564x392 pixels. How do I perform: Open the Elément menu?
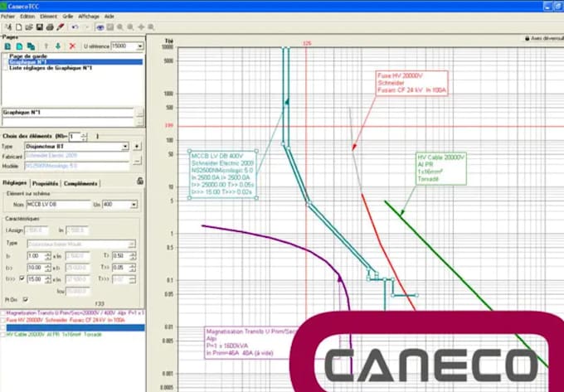coord(49,17)
